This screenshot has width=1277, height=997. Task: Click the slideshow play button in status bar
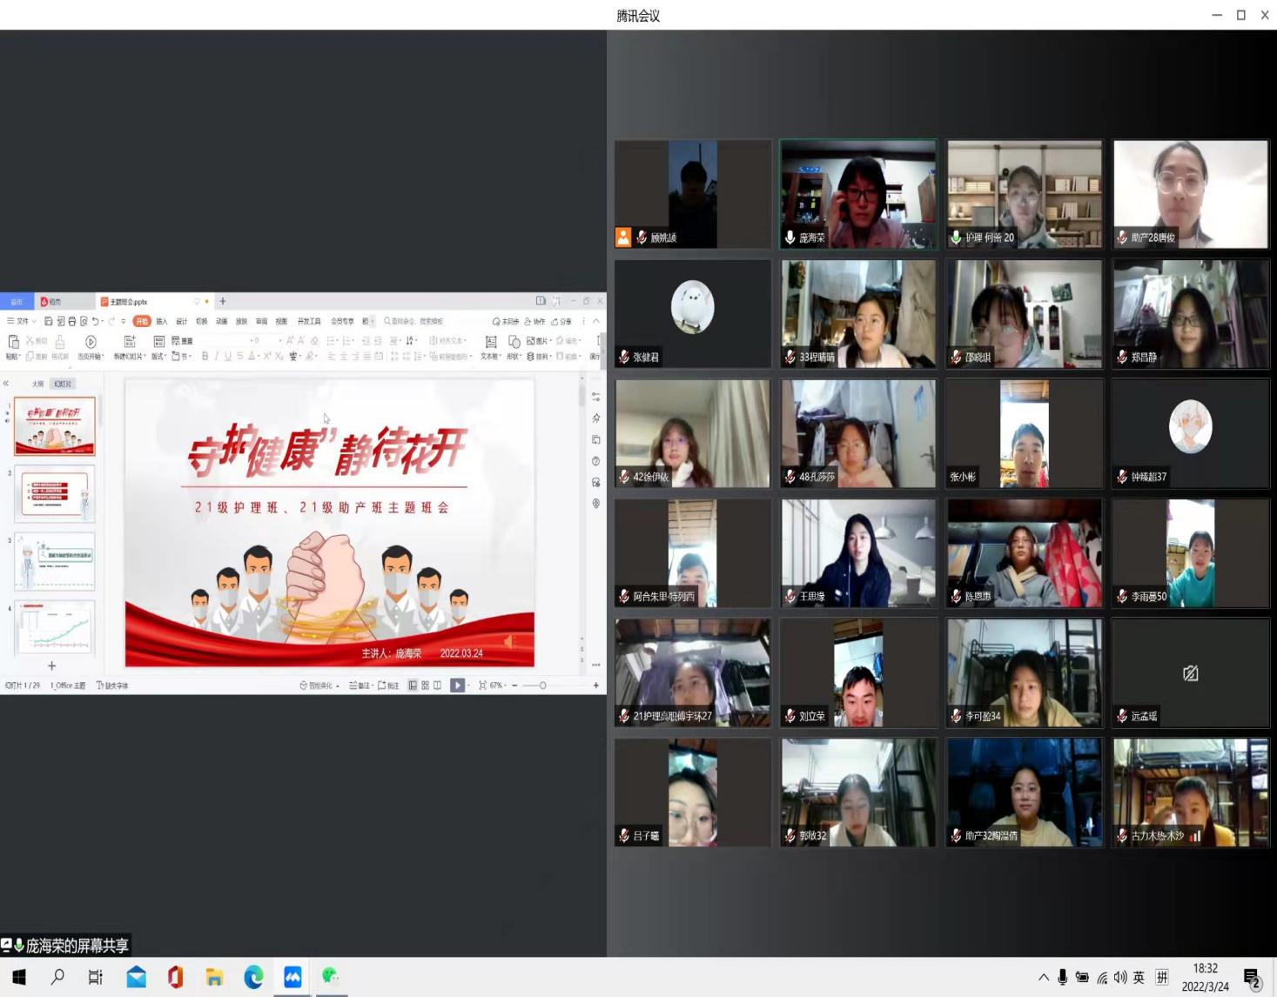tap(457, 686)
